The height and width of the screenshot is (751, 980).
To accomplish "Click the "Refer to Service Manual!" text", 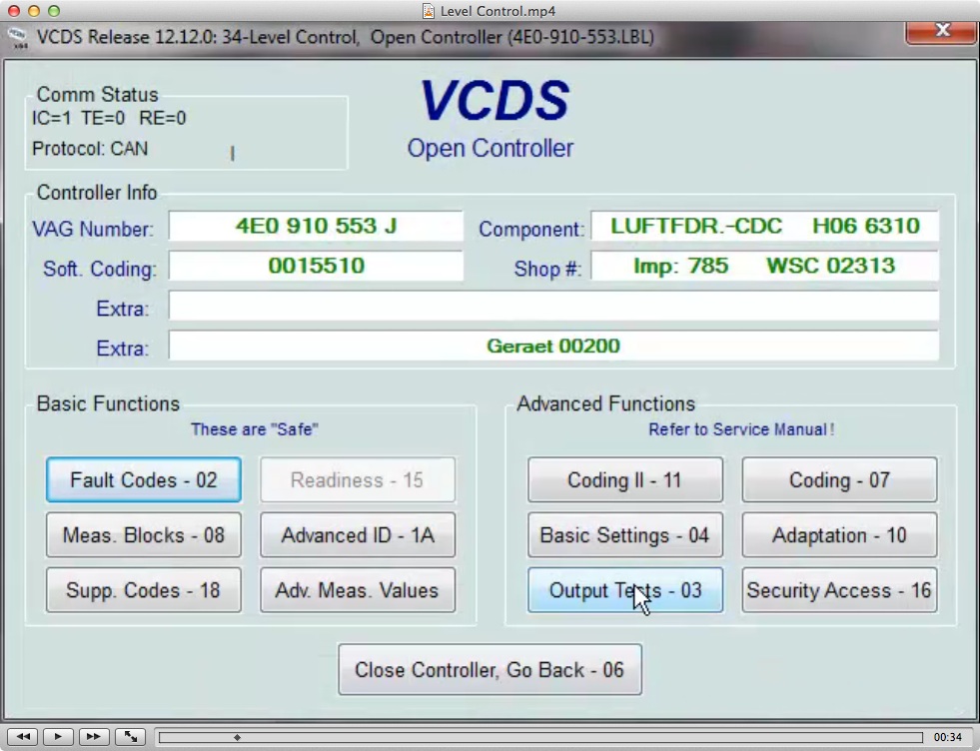I will coord(741,429).
